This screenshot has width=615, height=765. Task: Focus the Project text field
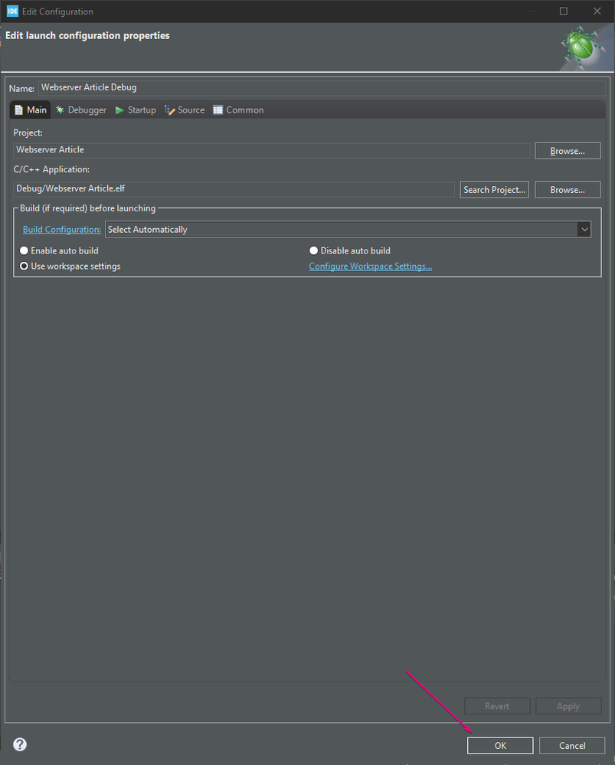tap(271, 150)
